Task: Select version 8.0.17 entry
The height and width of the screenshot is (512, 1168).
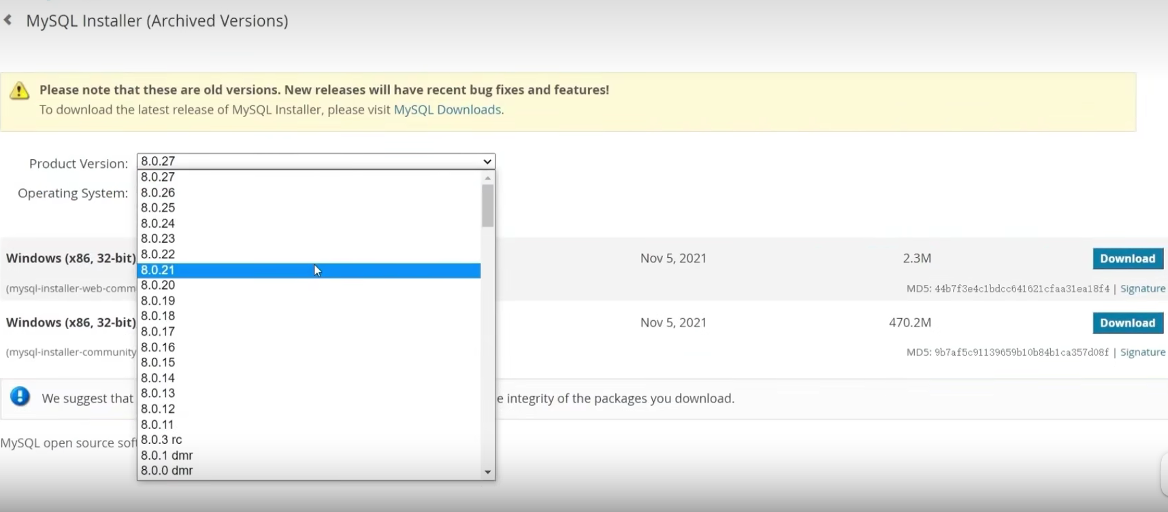Action: pyautogui.click(x=309, y=332)
